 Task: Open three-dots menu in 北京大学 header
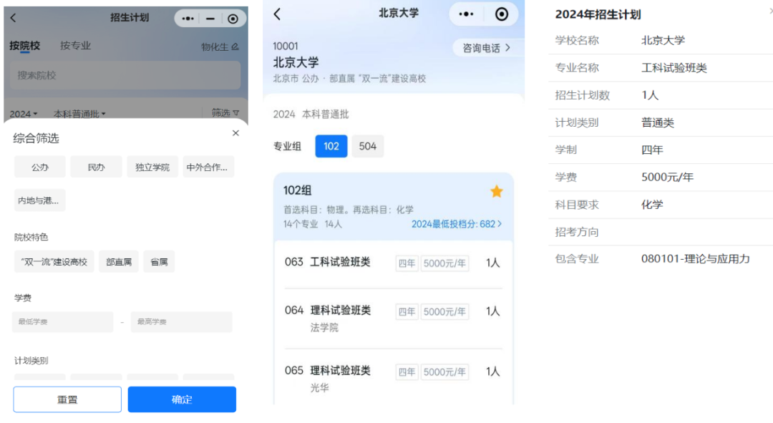466,14
